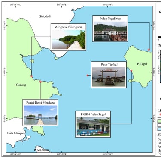This screenshot has height=158, width=161.
Task: Click the white legend color box
Action: pos(159,125)
